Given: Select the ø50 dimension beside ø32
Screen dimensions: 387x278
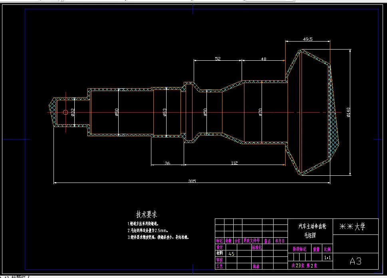Looking at the screenshot, I should 117,112.
